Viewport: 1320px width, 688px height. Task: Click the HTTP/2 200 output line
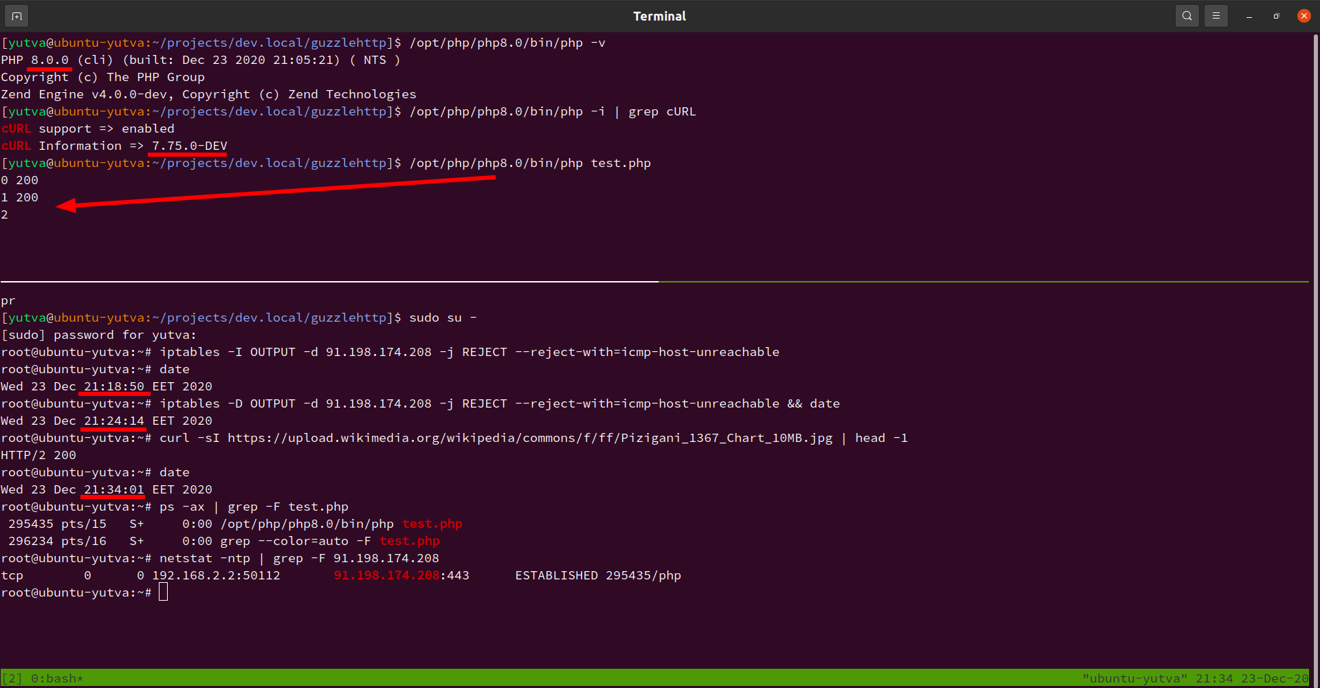(x=38, y=454)
